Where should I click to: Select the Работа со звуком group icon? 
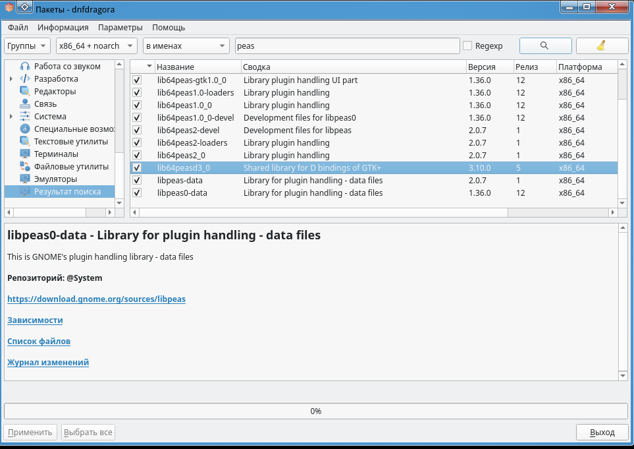click(x=25, y=67)
